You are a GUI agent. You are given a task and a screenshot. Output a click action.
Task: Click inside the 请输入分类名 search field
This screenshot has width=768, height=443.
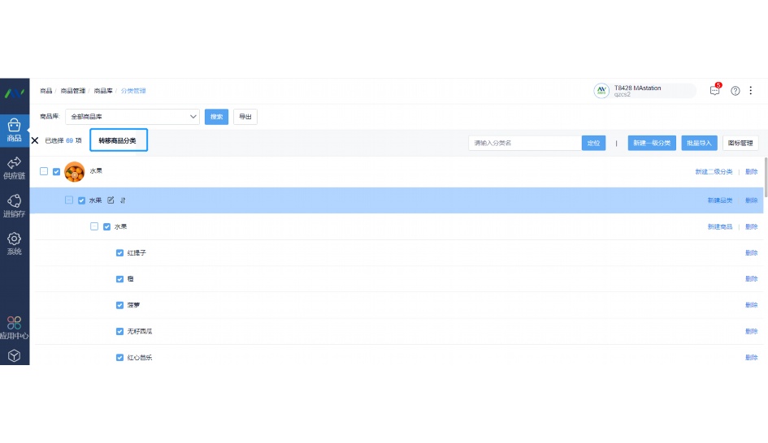pos(525,143)
